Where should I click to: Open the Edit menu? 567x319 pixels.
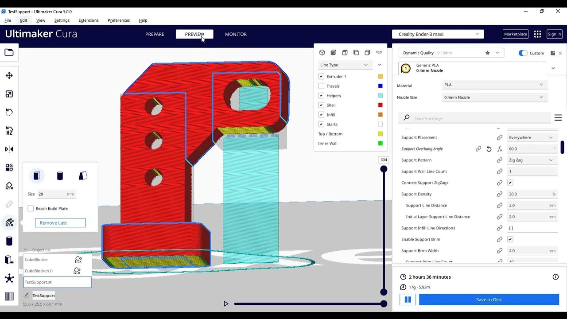click(23, 20)
